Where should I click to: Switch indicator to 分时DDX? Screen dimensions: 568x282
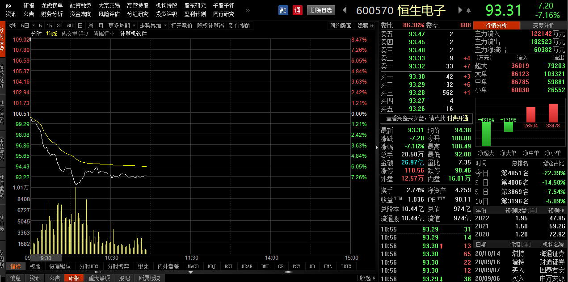click(89, 266)
